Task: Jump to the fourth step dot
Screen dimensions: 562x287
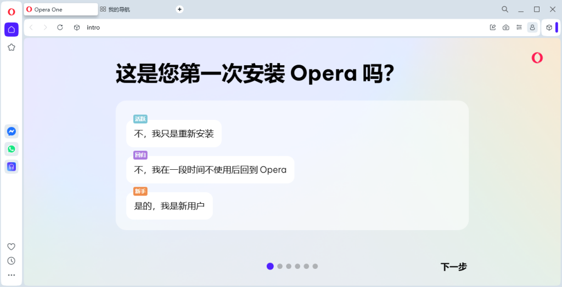Action: pos(297,266)
